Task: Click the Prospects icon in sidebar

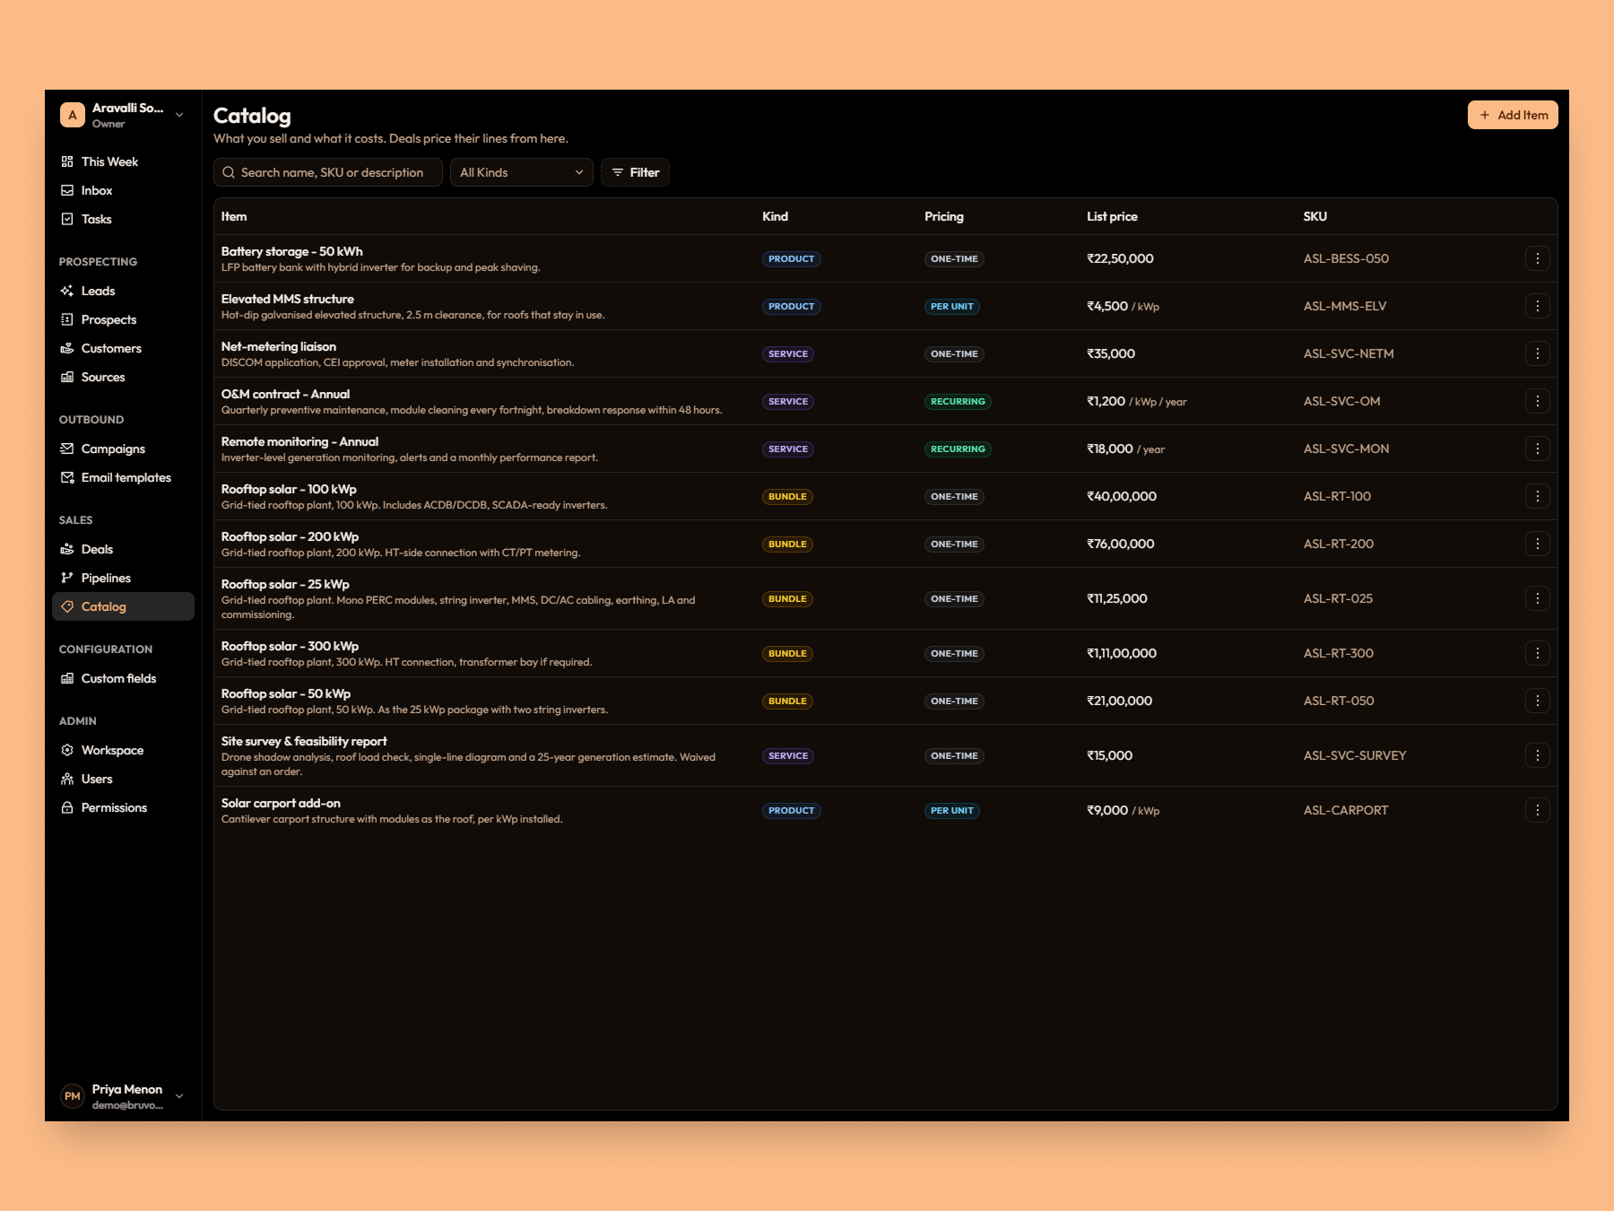Action: click(x=67, y=319)
